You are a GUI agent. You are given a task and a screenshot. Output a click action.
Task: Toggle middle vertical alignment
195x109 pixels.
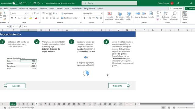tap(47, 13)
